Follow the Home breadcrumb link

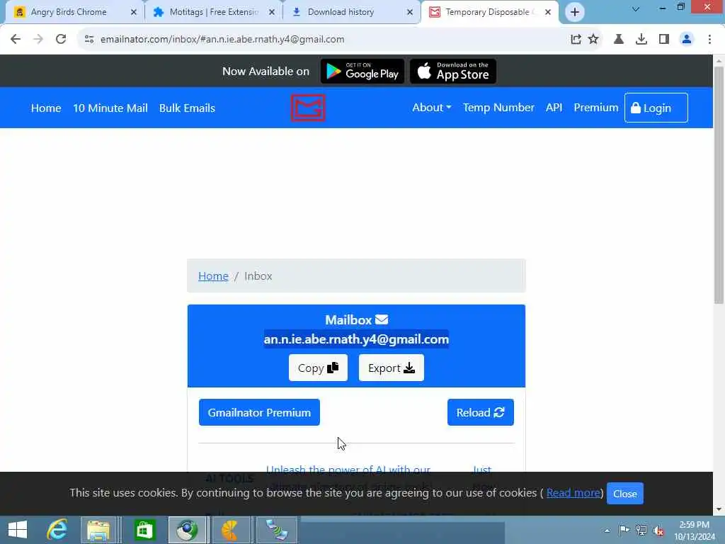[x=213, y=276]
